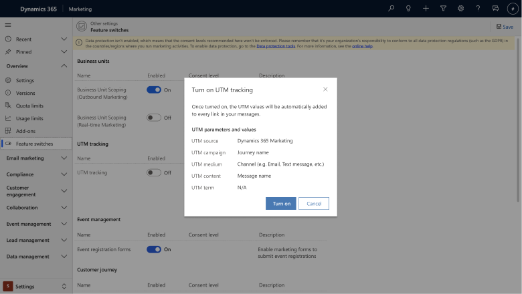This screenshot has height=294, width=522.
Task: Close the Turn on UTM tracking dialog
Action: pos(325,89)
